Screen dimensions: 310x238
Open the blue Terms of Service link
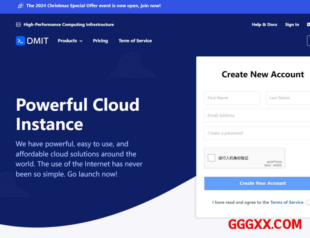pyautogui.click(x=287, y=203)
